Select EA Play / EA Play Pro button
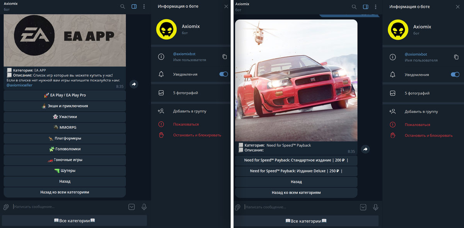 pos(65,95)
